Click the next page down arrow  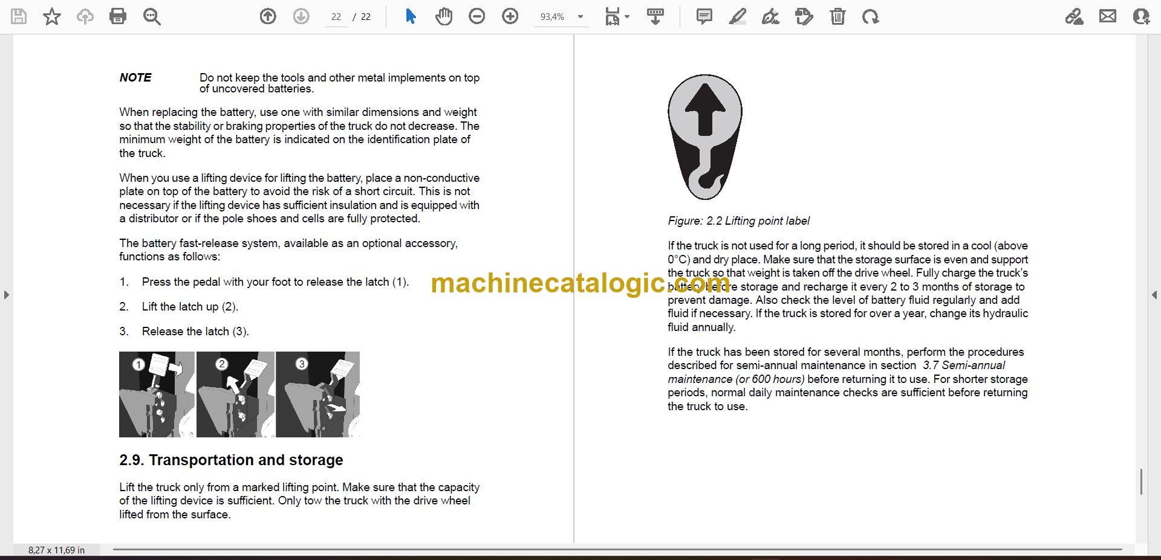pos(301,16)
